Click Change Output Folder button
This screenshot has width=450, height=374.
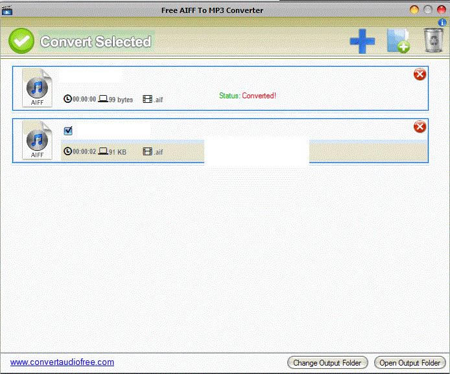pos(327,363)
